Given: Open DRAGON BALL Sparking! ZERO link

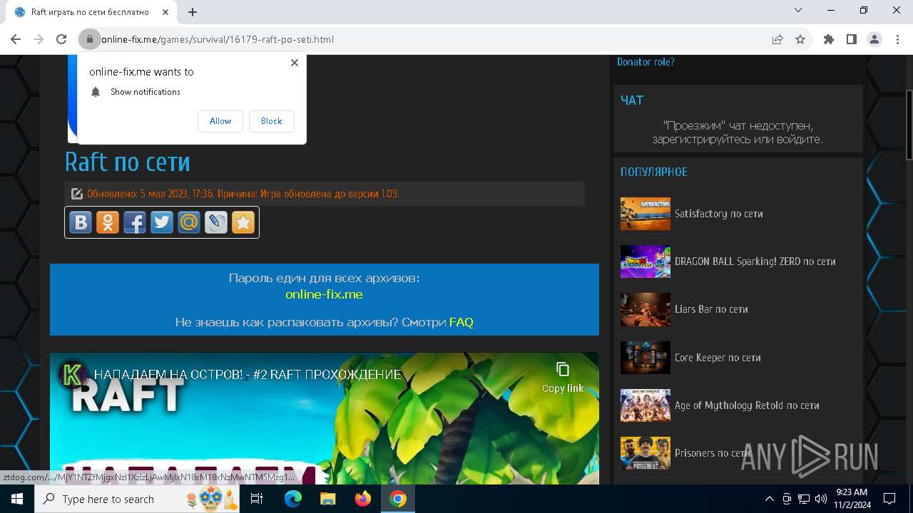Looking at the screenshot, I should click(755, 261).
